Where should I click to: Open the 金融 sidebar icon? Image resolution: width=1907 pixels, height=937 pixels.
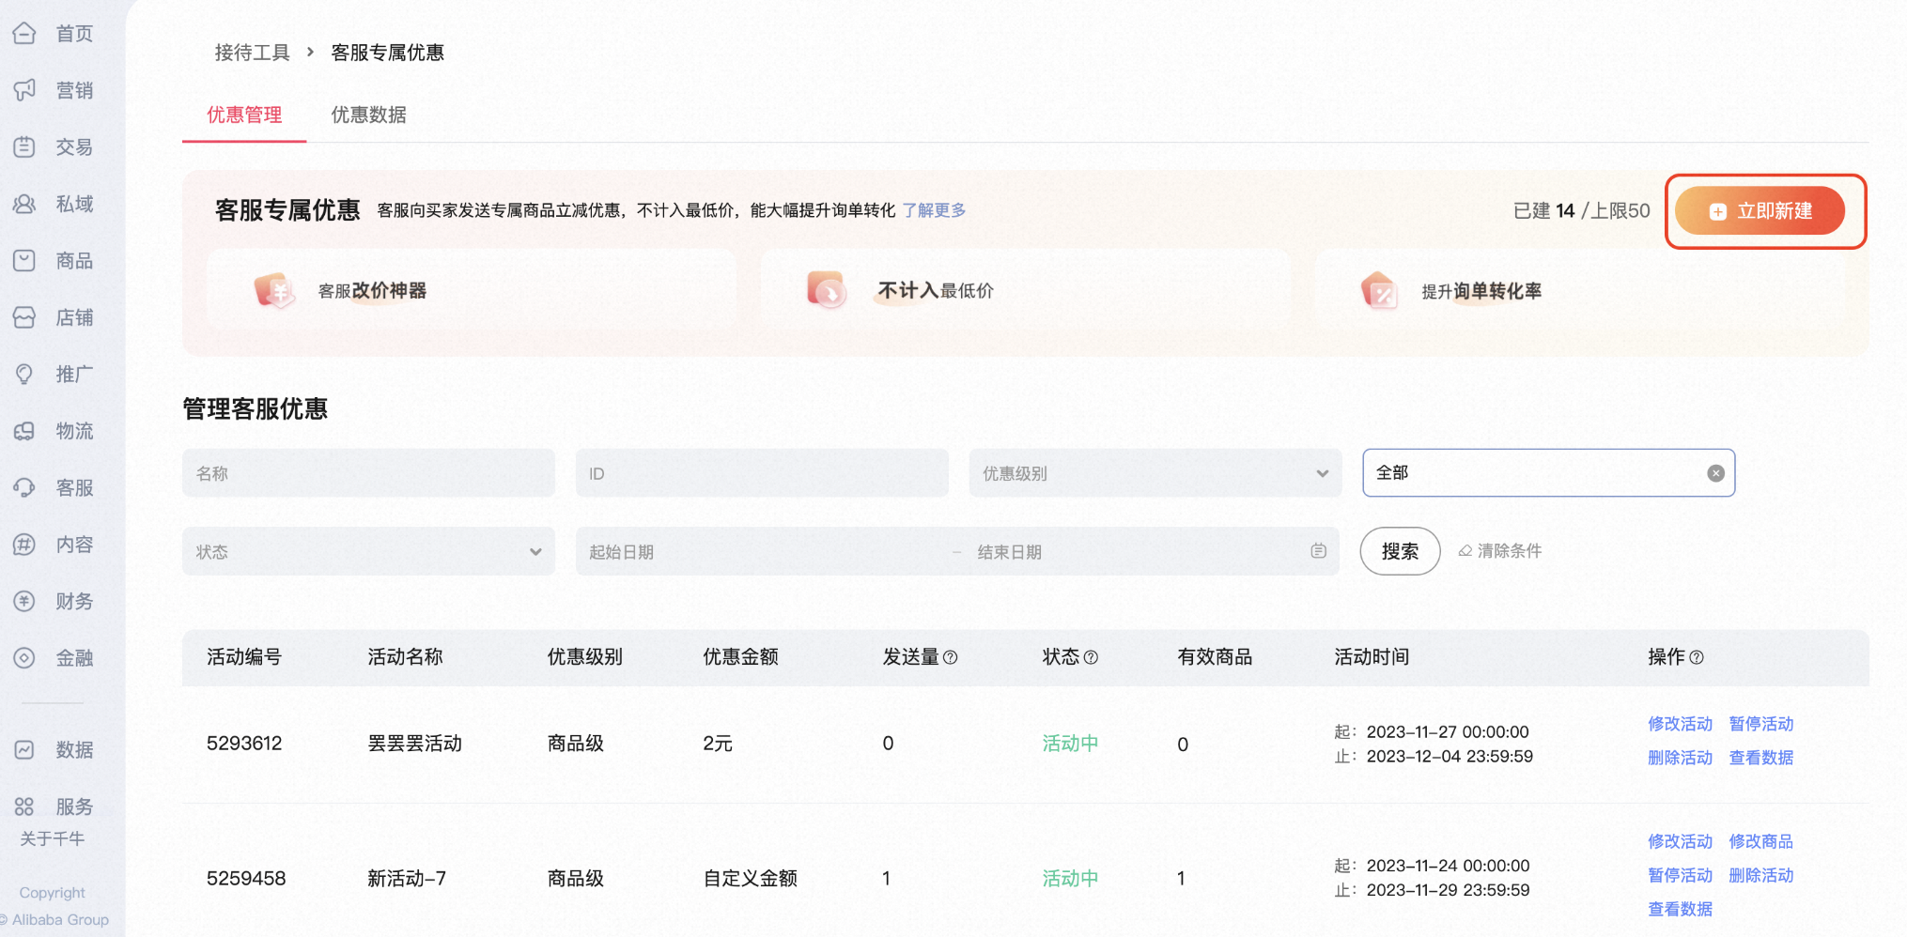coord(24,658)
